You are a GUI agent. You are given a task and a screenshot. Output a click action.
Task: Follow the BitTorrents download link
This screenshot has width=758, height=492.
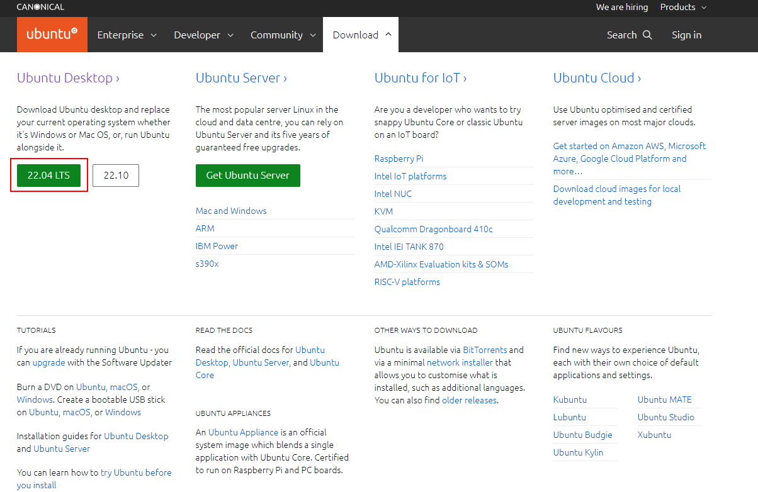coord(485,350)
